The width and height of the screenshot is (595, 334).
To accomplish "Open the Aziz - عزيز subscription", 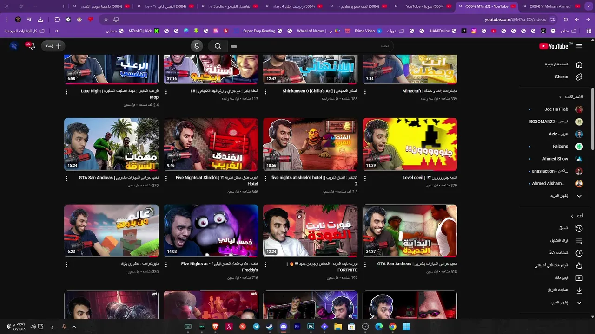I will (555, 134).
